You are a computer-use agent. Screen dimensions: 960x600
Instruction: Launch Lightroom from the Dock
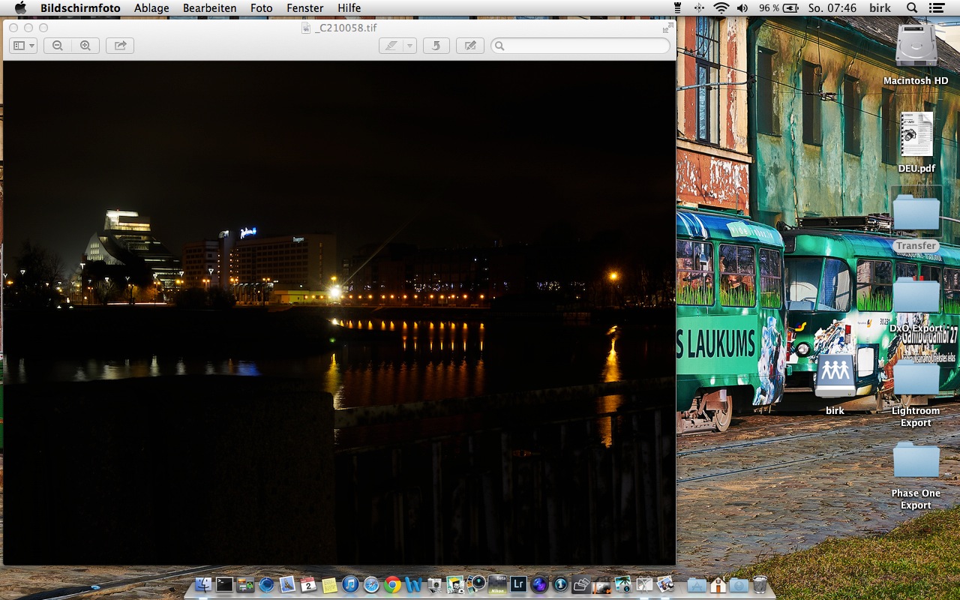pos(518,585)
